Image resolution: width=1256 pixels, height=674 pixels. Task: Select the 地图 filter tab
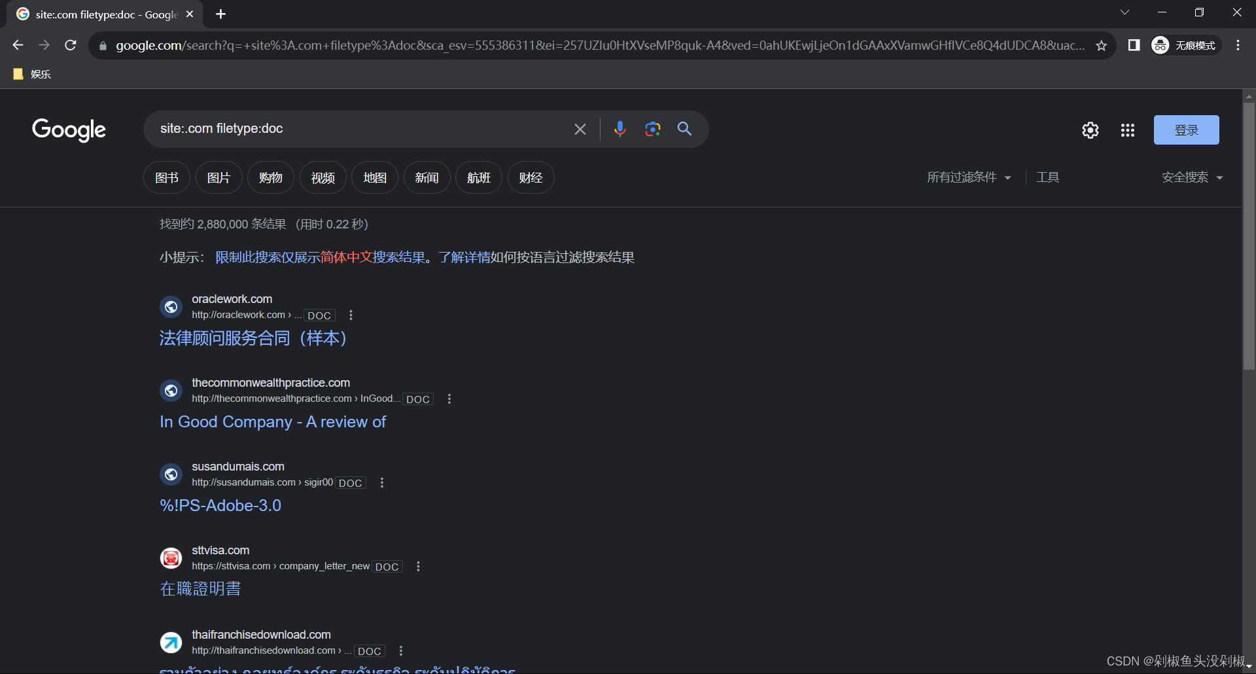375,177
